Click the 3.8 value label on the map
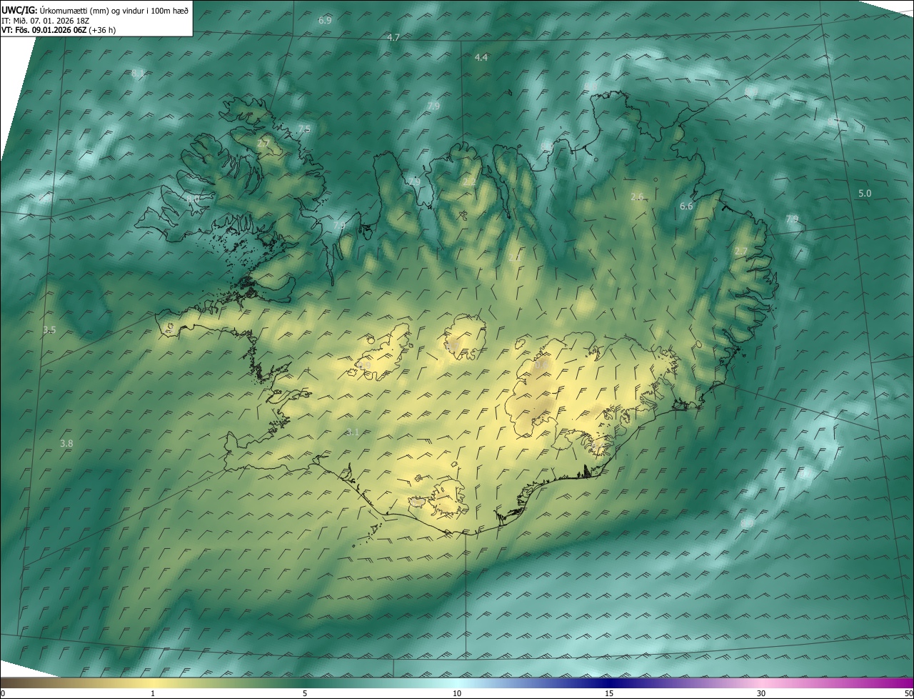The width and height of the screenshot is (914, 699). (x=66, y=444)
